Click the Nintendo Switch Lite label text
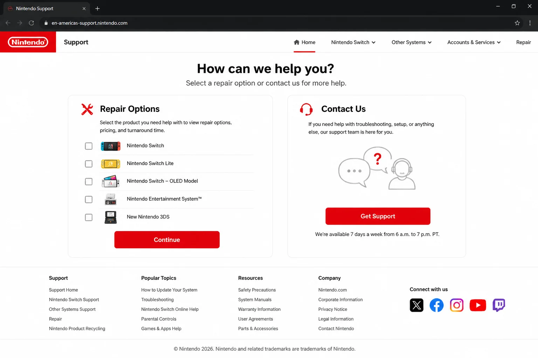 (x=150, y=164)
